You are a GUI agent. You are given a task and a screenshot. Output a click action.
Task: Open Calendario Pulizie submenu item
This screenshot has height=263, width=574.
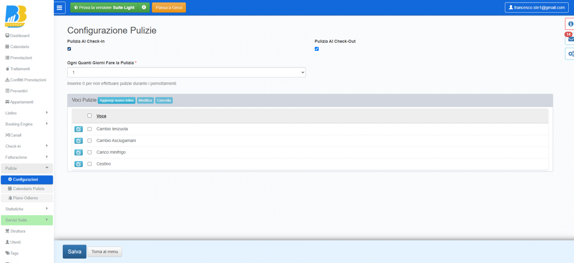pos(27,189)
